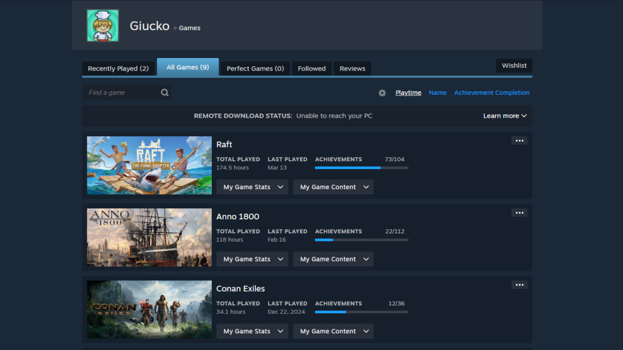Click the search magnifier icon

coord(165,93)
